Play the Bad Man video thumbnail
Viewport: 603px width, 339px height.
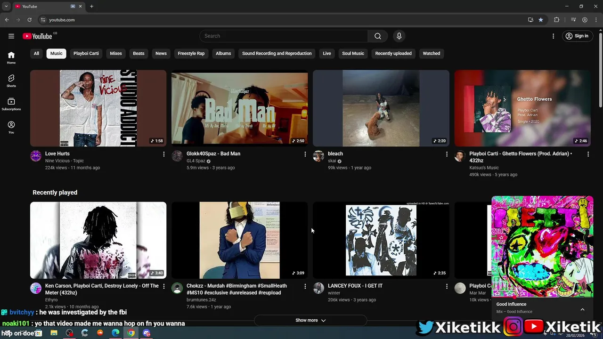239,108
